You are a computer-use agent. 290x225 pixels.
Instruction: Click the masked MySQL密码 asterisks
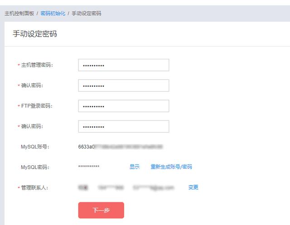89,167
